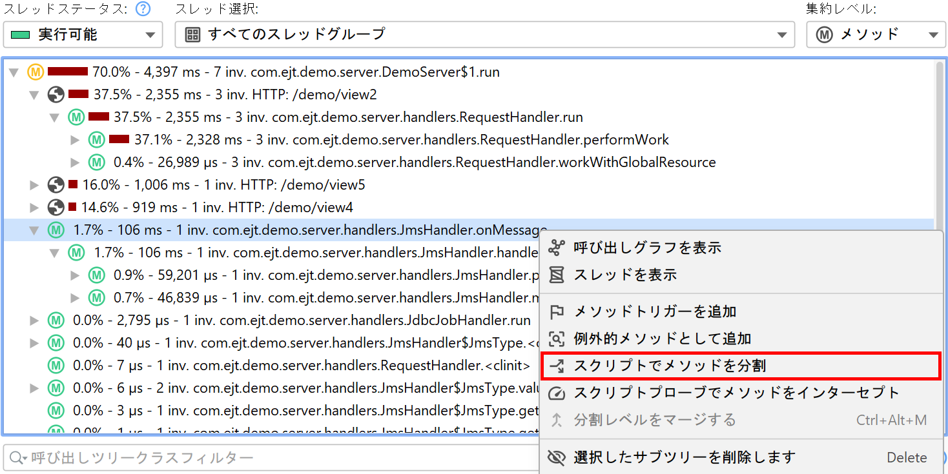The image size is (948, 474).
Task: Collapse the HTTP: /demo/view2 node
Action: (34, 95)
